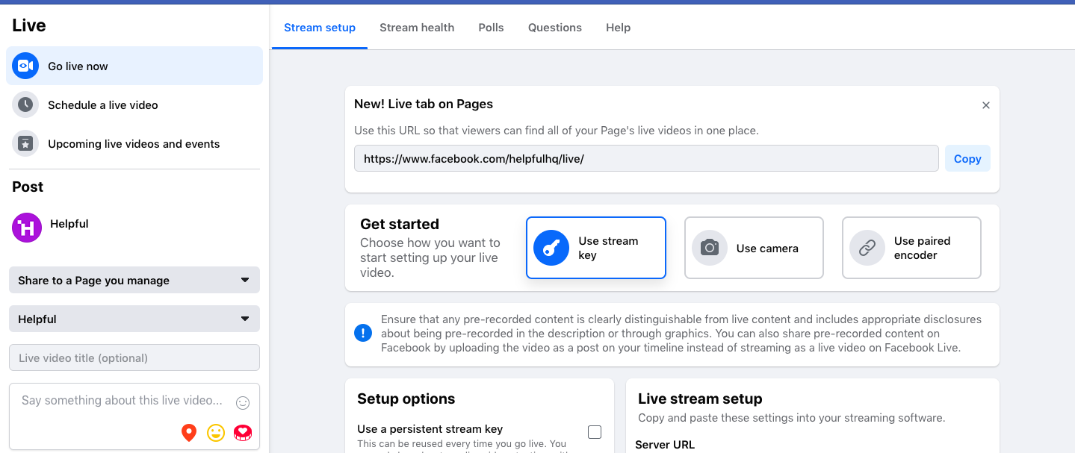Pick the Use paired encoder option

coord(911,248)
